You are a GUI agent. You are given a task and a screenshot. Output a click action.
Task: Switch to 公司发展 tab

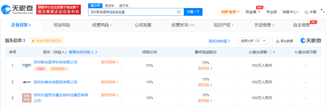pos(143,25)
